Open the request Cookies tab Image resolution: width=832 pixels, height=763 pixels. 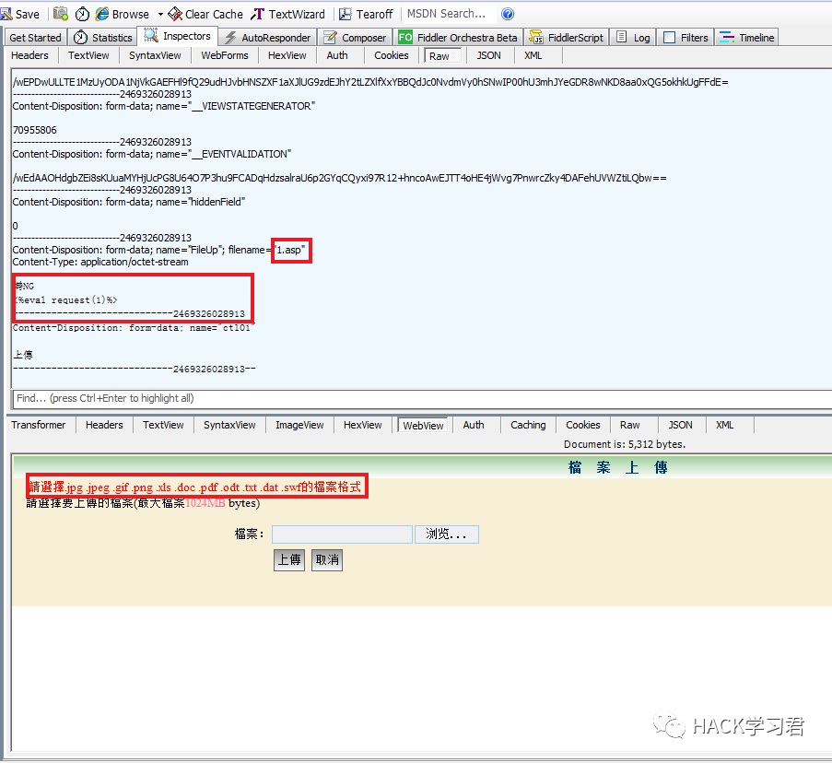(x=391, y=55)
